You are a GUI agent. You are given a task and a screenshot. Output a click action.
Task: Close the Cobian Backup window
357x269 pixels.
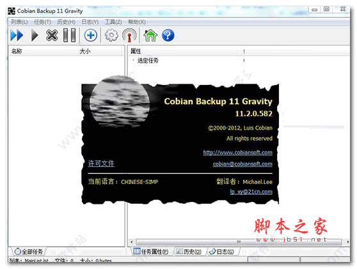343,10
